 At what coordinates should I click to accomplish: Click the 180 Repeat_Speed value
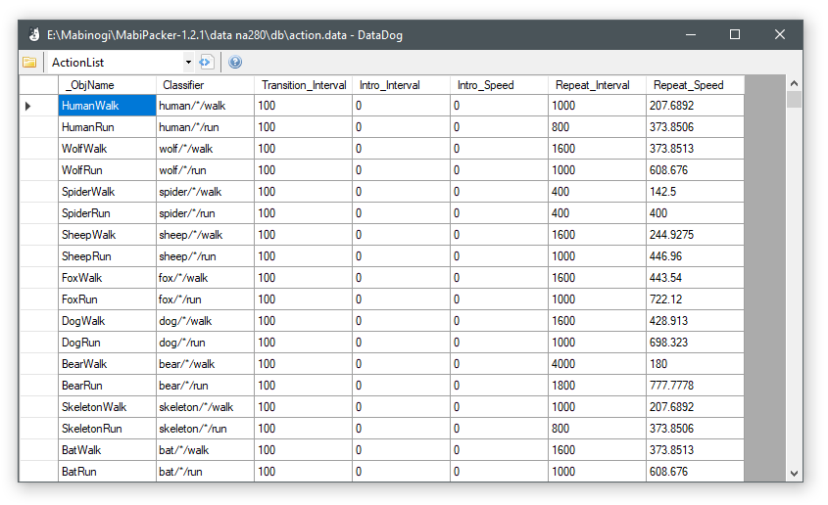pos(695,364)
